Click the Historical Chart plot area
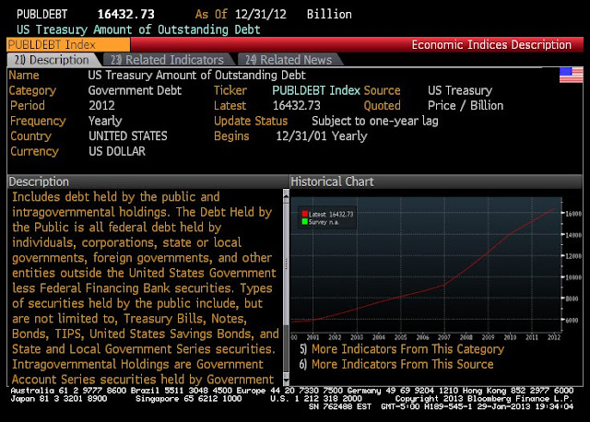 point(426,264)
